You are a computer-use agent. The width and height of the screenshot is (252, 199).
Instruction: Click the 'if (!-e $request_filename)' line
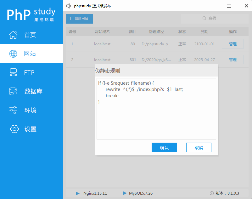click(126, 83)
